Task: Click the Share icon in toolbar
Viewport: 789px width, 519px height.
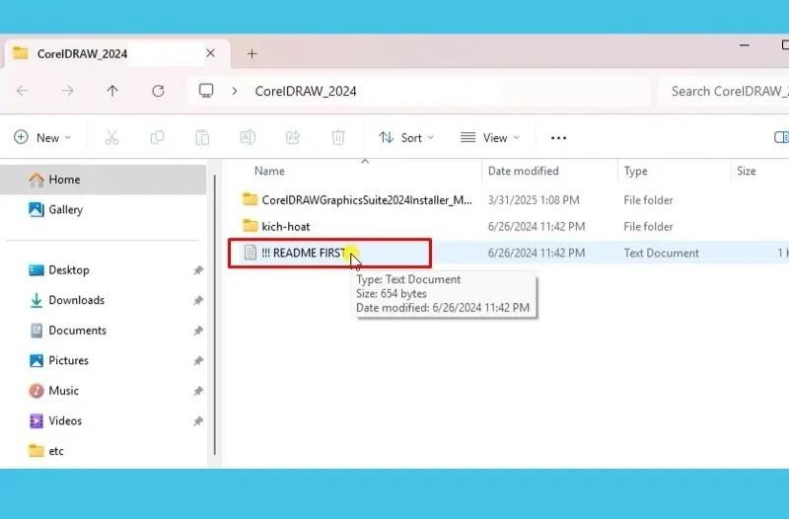Action: [293, 137]
